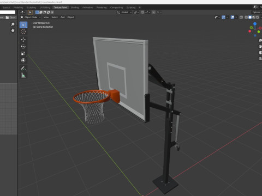
Task: Expand the overlays options dropdown arrow
Action: 236,17
